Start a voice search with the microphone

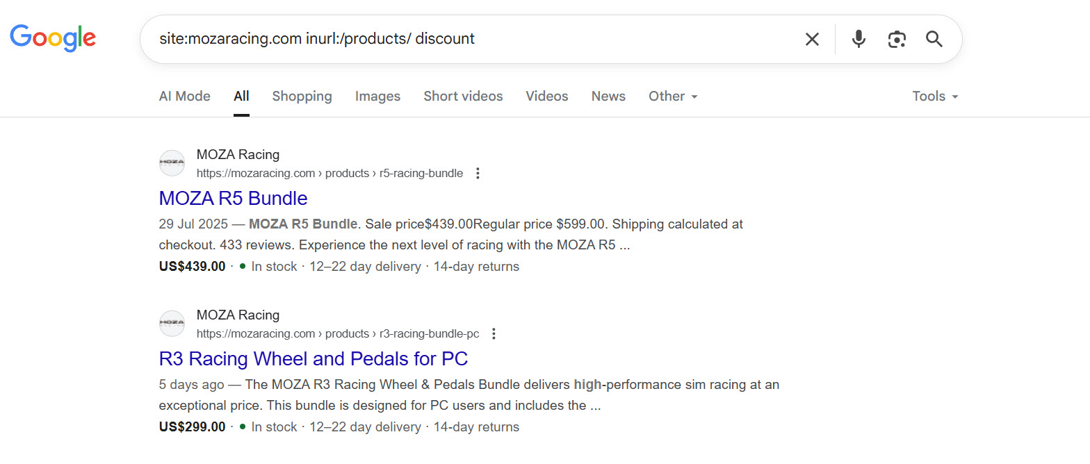[858, 39]
